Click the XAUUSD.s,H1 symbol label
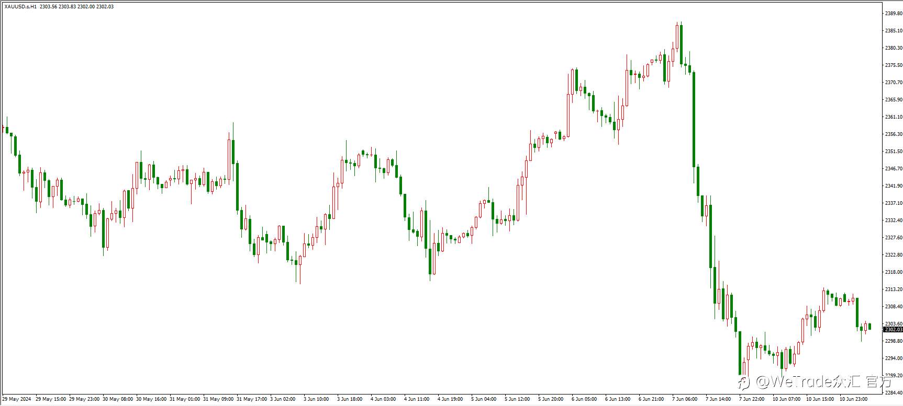 pos(20,6)
